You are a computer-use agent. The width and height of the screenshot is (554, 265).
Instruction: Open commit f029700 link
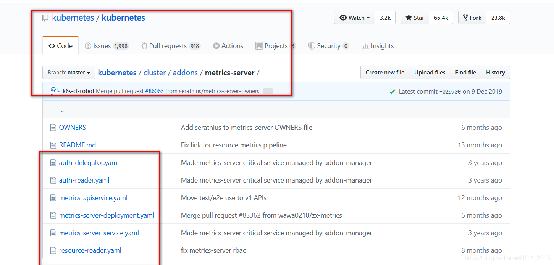point(450,92)
